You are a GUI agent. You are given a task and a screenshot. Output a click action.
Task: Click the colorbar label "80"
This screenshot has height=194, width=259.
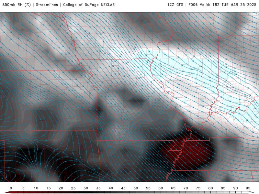click(x=211, y=188)
